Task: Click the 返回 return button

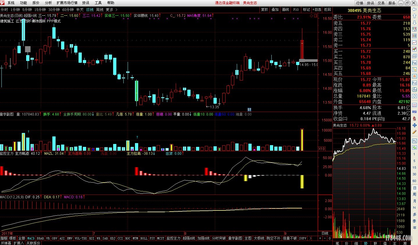Action: 328,10
